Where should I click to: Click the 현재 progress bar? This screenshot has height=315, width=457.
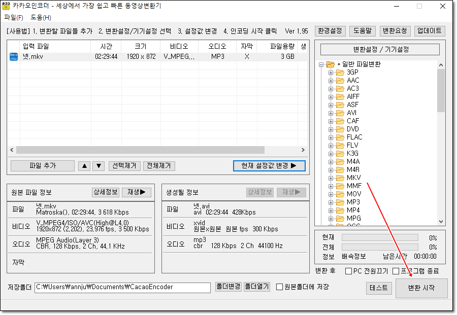380,237
